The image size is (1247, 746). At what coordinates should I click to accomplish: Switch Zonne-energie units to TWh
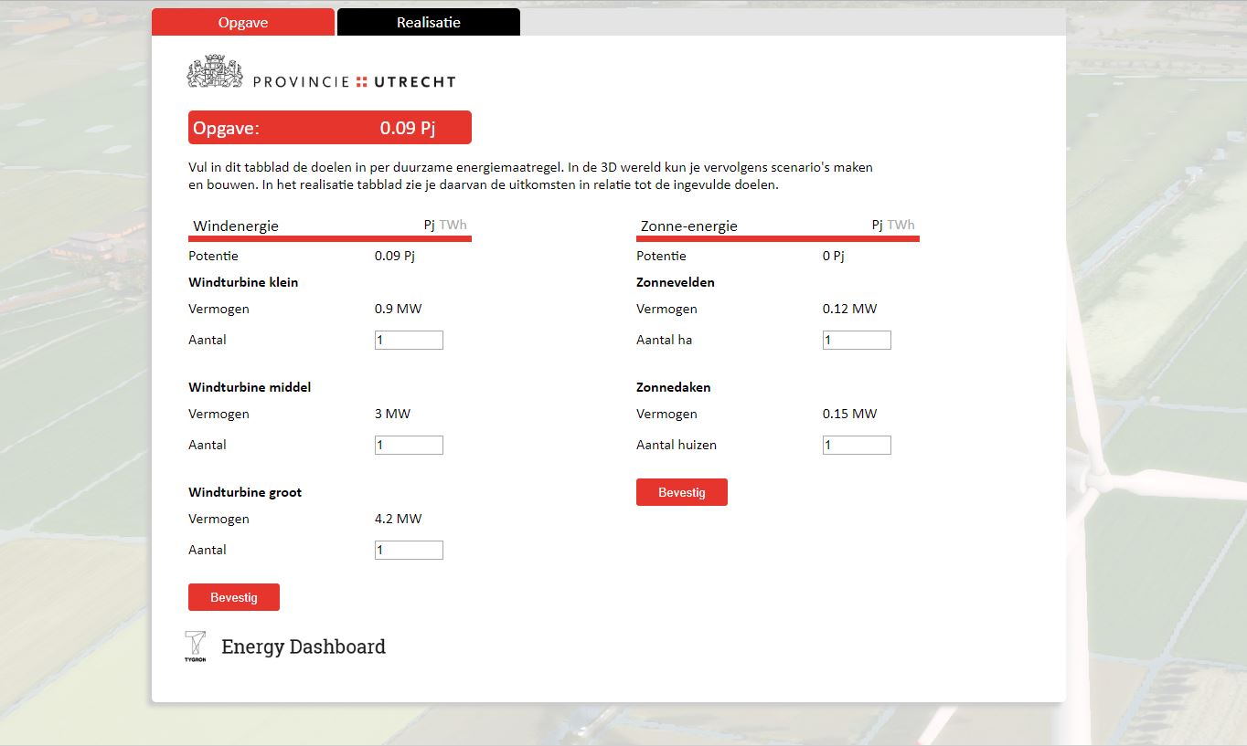pos(901,225)
